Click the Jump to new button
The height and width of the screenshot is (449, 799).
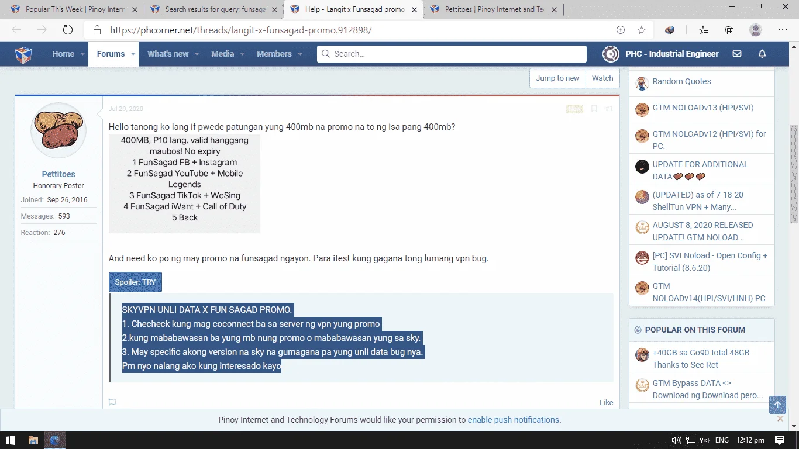tap(557, 78)
